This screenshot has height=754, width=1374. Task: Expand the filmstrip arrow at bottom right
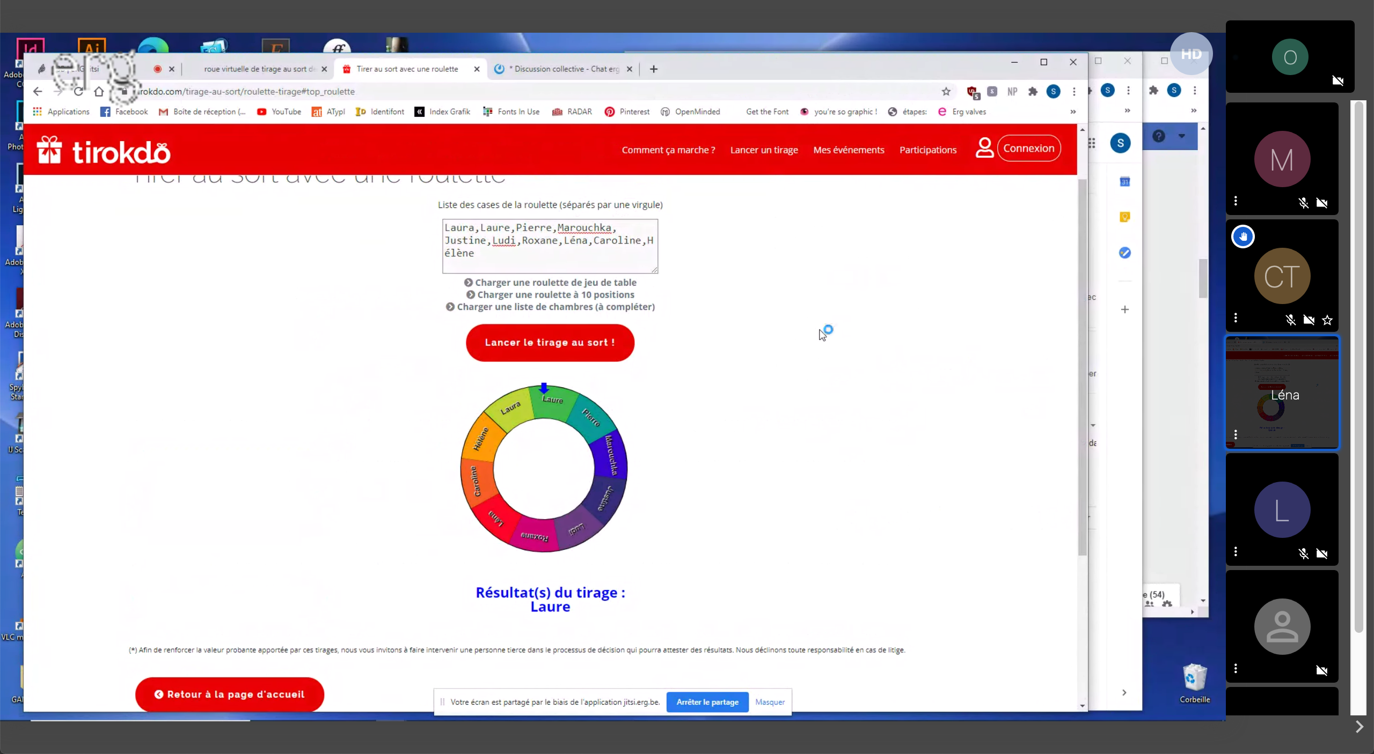pyautogui.click(x=1358, y=727)
